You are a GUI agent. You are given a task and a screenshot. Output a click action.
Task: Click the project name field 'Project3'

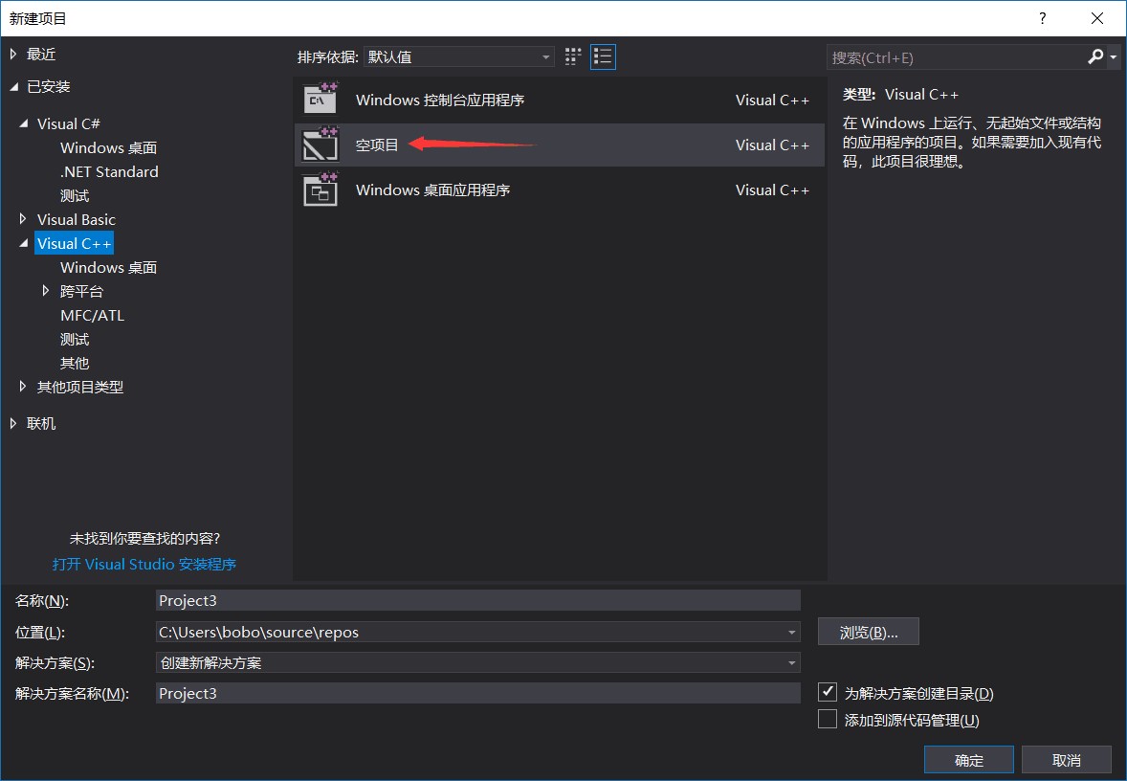pyautogui.click(x=478, y=600)
